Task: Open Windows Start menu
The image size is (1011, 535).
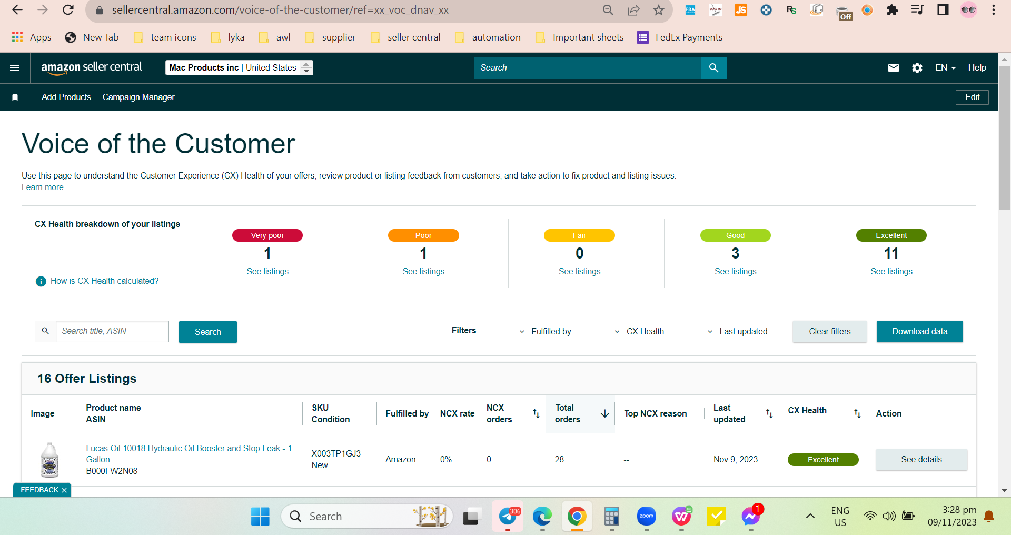Action: [260, 517]
